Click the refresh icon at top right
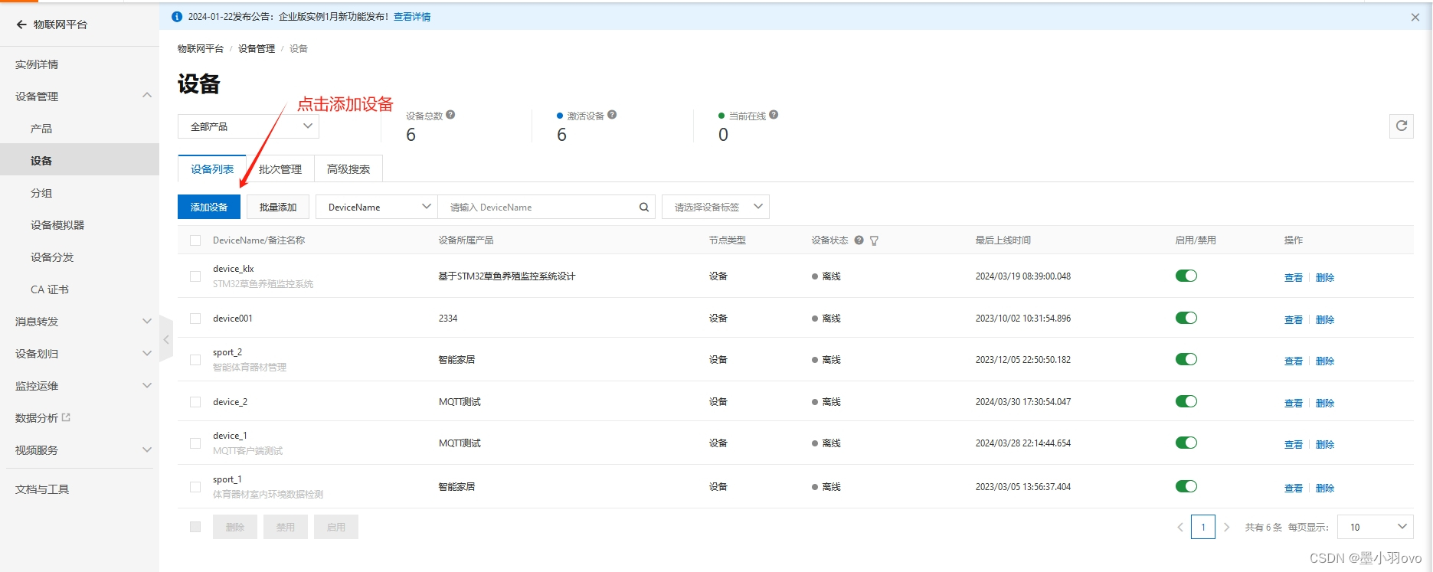The width and height of the screenshot is (1433, 572). click(1401, 126)
